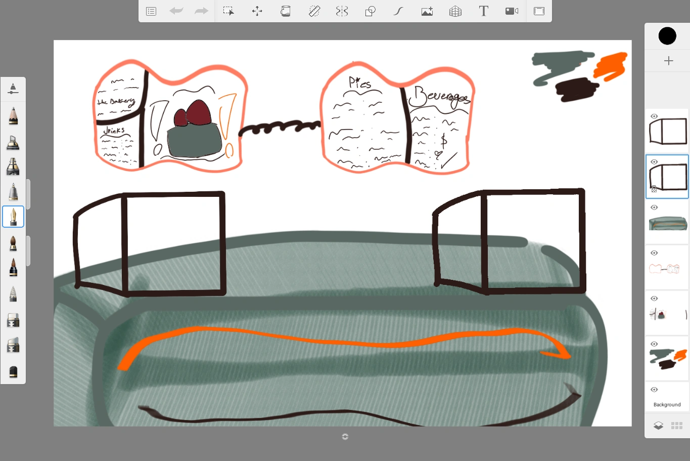The height and width of the screenshot is (461, 690).
Task: Hide the Background layer
Action: [654, 390]
